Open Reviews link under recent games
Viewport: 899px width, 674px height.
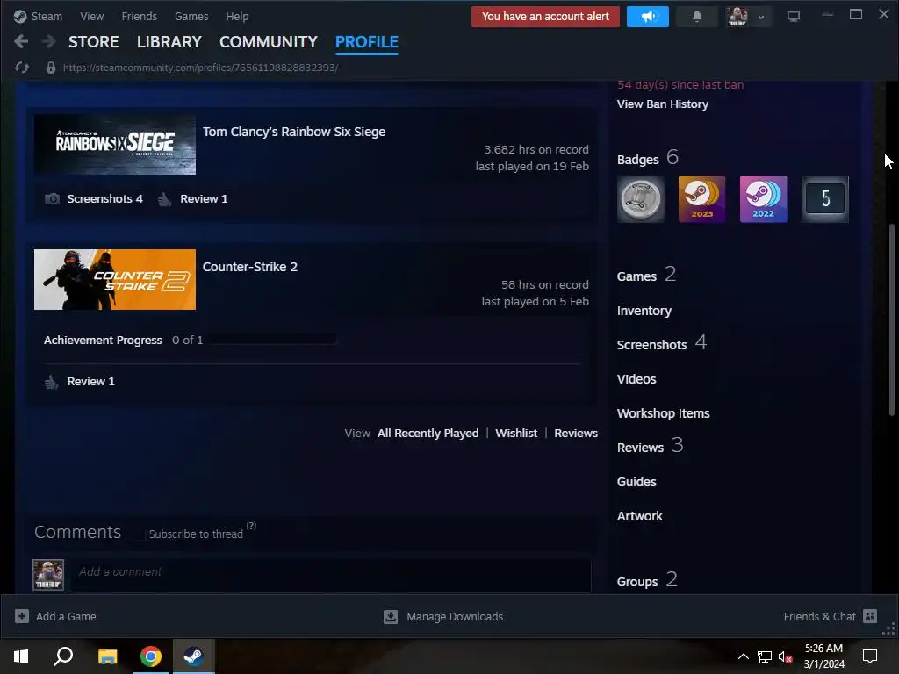pyautogui.click(x=576, y=434)
